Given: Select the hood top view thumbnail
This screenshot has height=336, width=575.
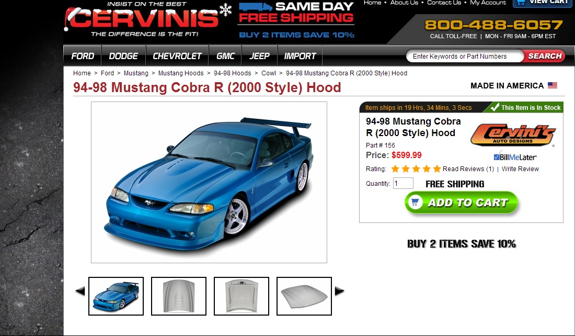Looking at the screenshot, I should (x=179, y=296).
